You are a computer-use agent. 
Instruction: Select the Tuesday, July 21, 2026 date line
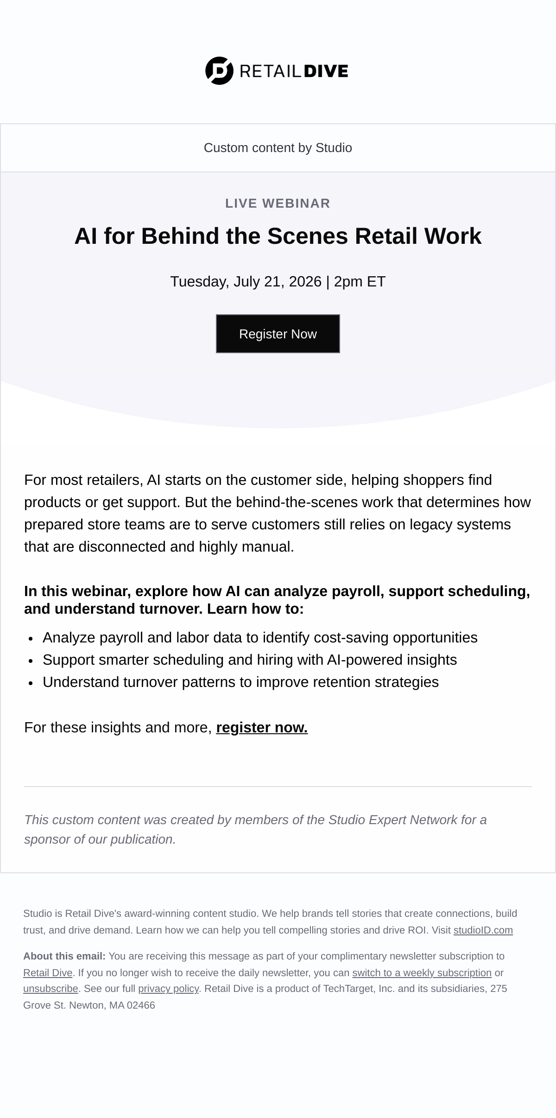(278, 281)
